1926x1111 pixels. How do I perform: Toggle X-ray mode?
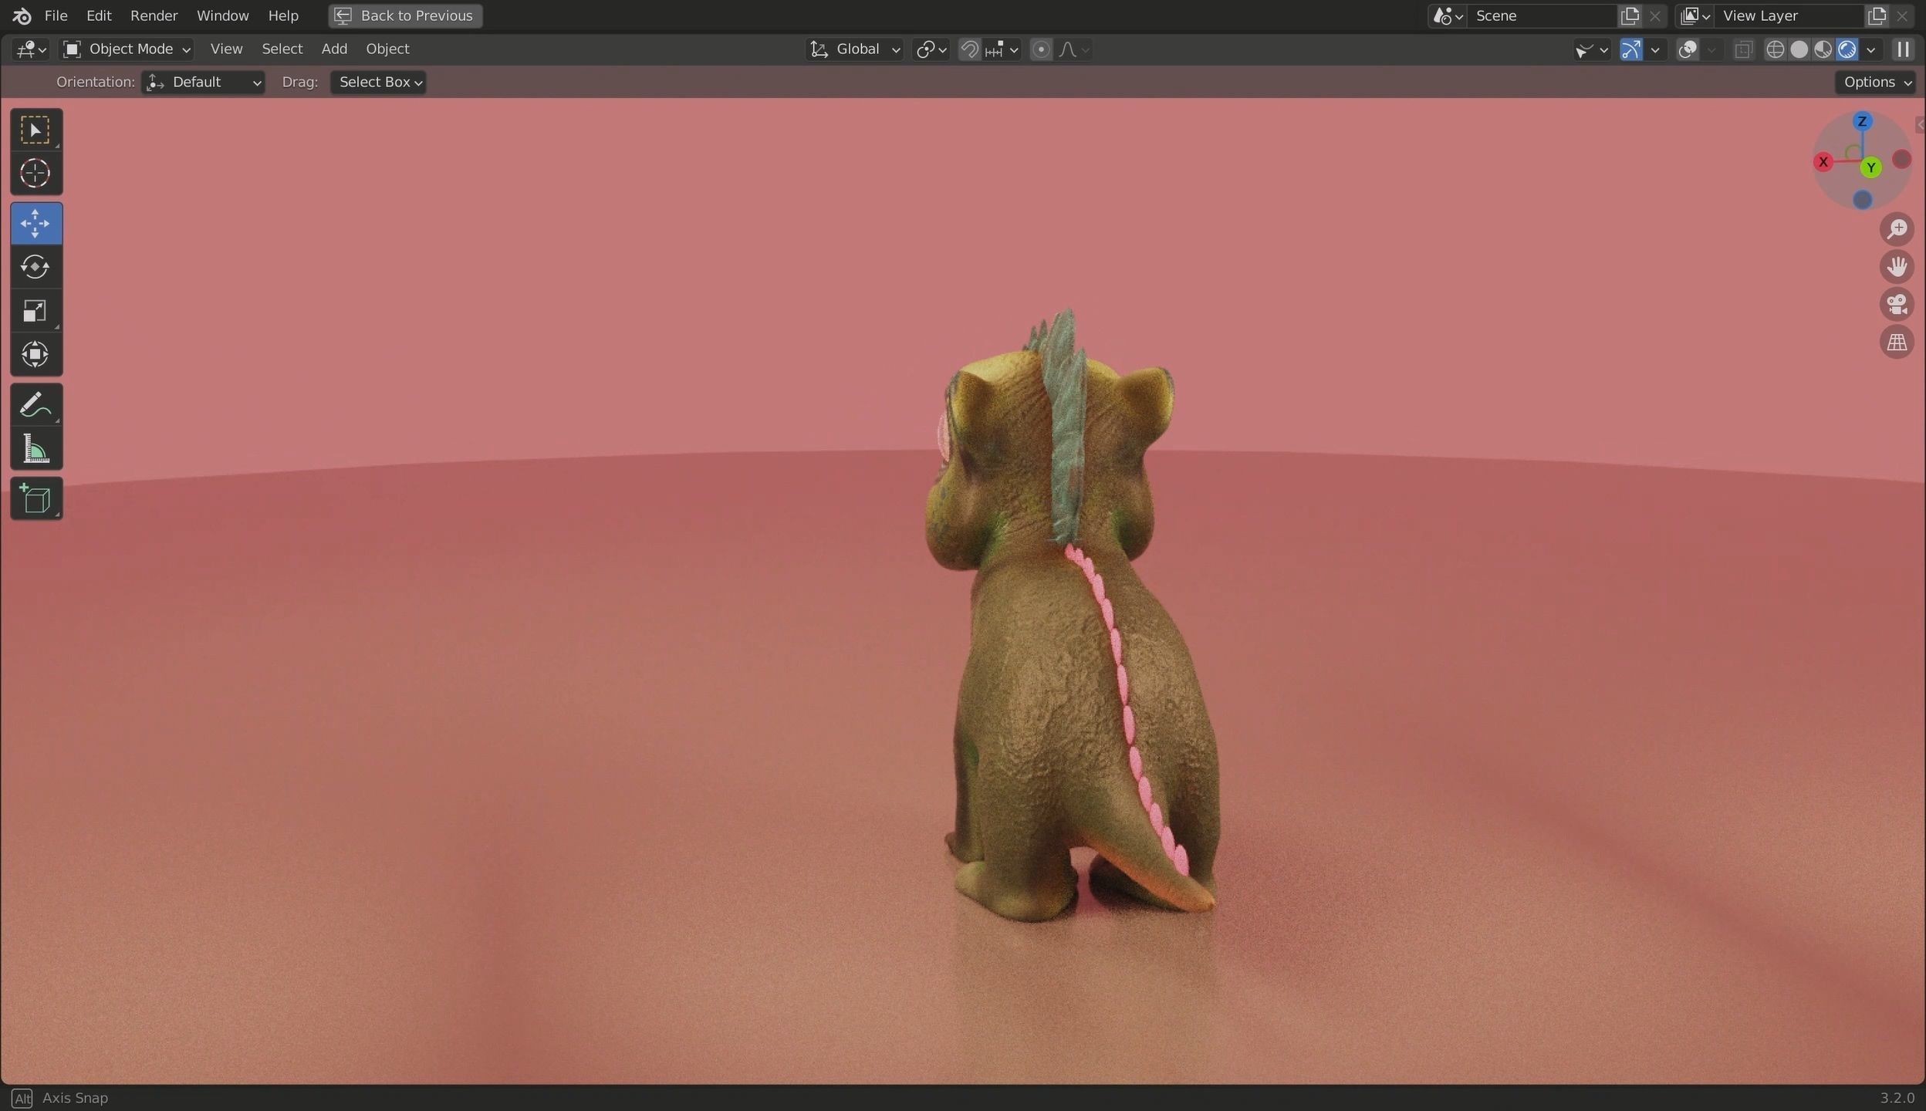1742,49
